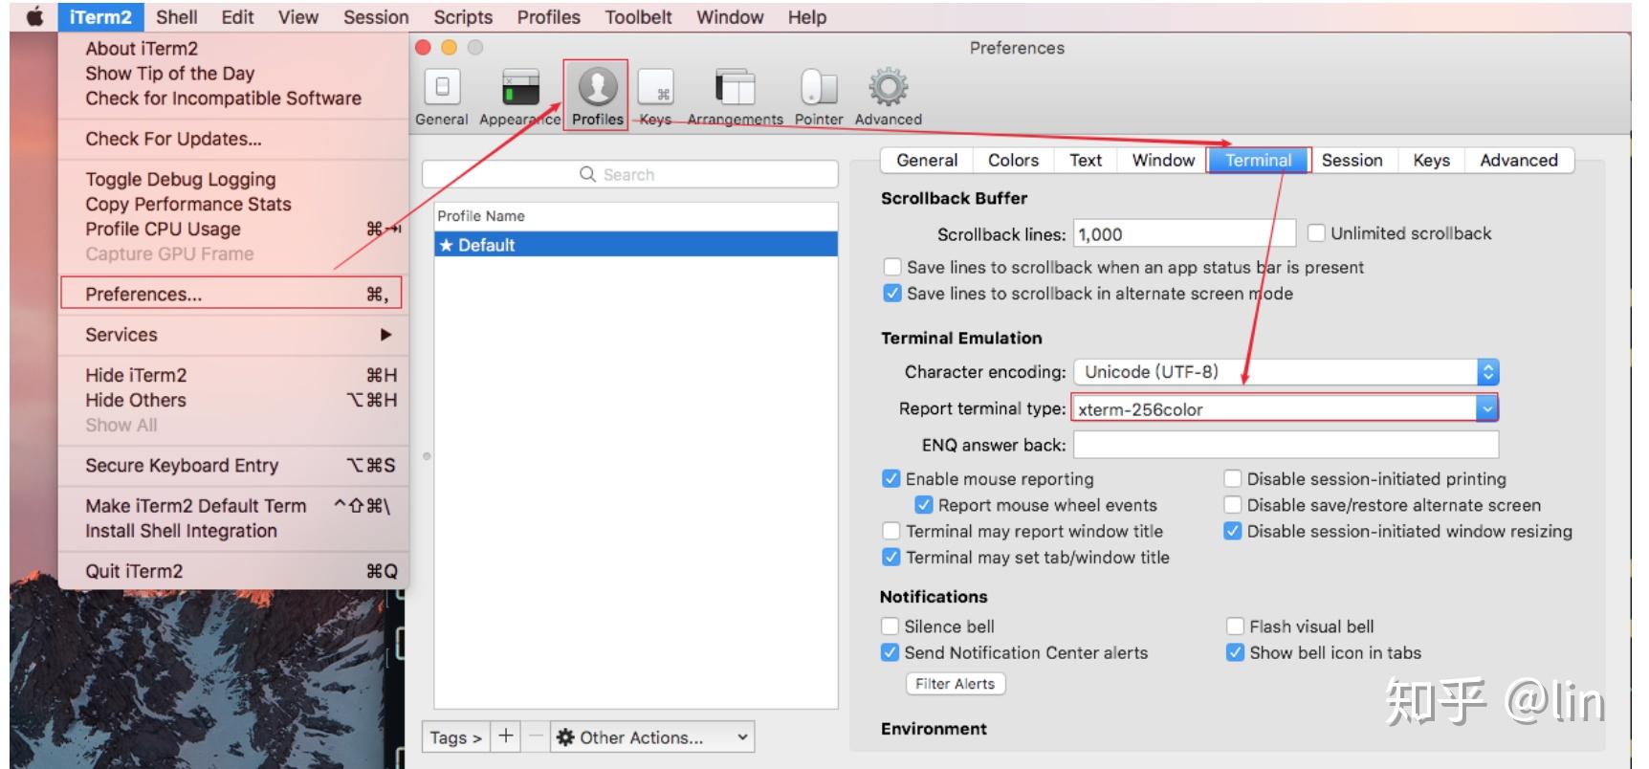Open Other Actions dropdown

tap(652, 737)
